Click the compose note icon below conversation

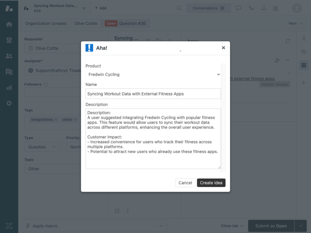click(x=117, y=211)
